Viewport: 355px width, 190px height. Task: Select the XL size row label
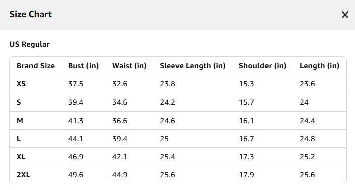click(21, 157)
